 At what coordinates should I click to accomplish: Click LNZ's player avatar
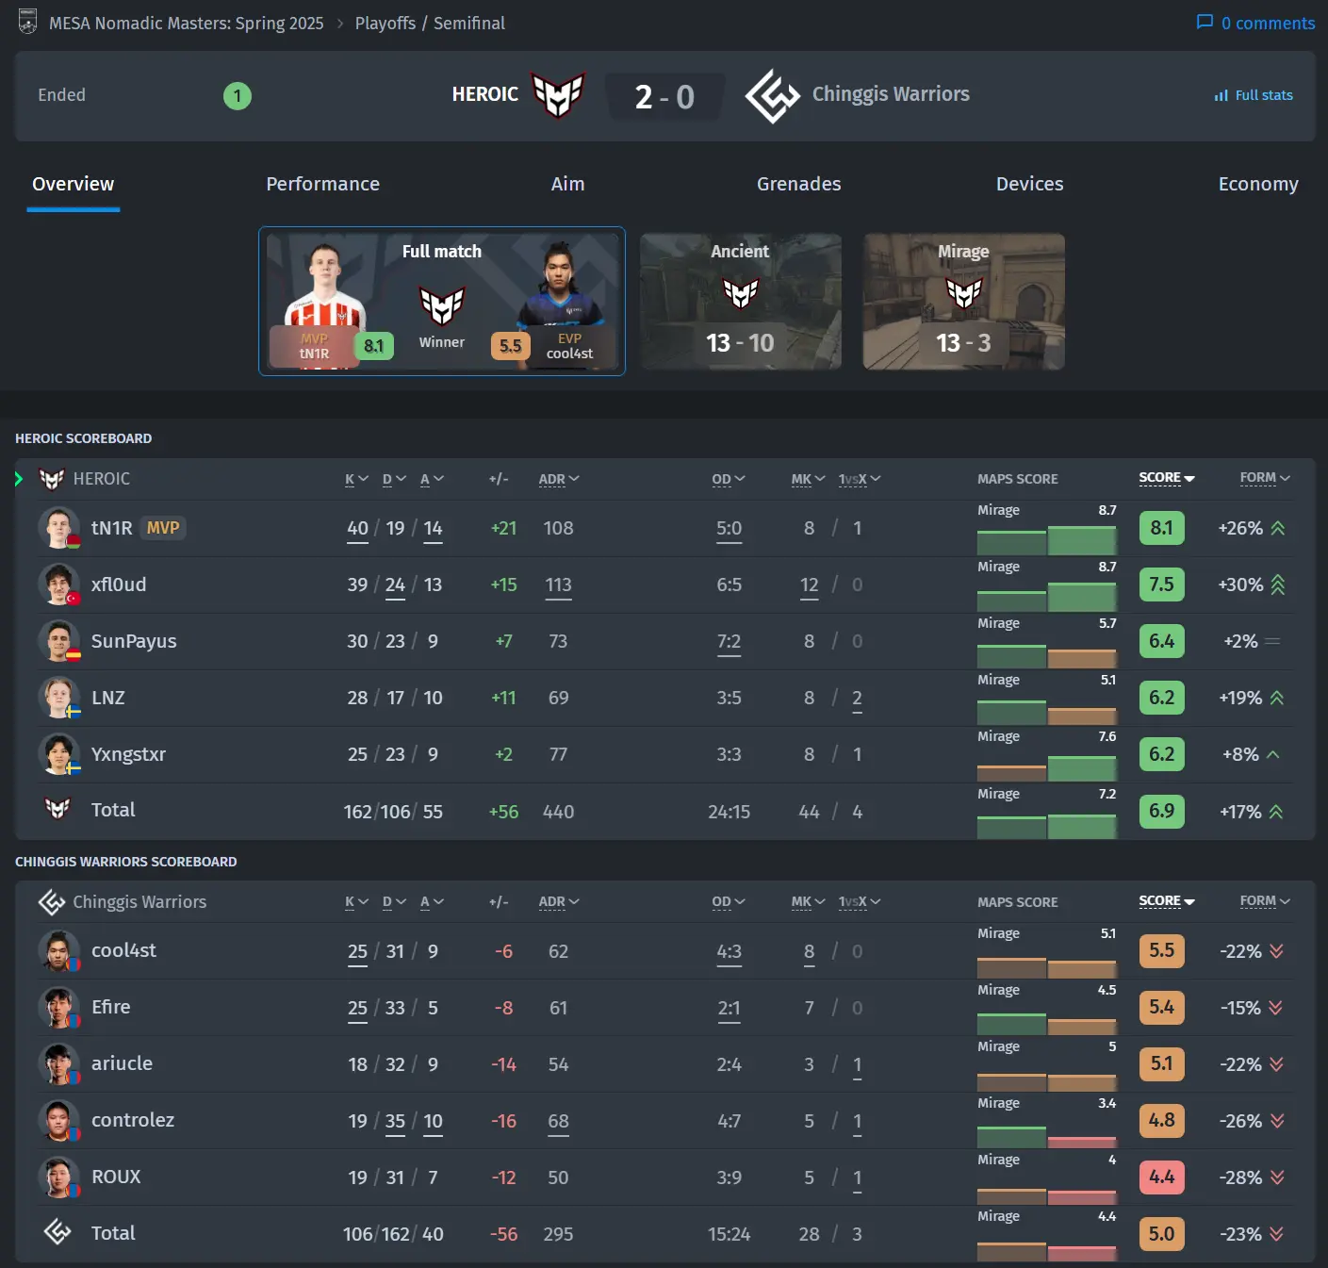click(x=58, y=698)
